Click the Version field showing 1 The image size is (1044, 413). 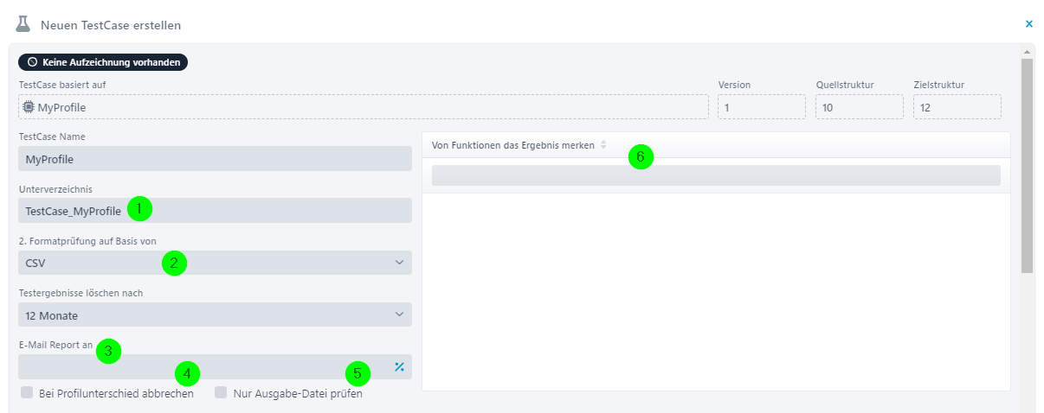tap(762, 107)
